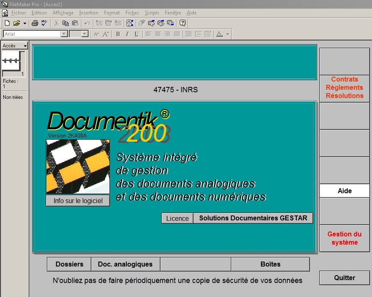Screen dimensions: 372x297
Task: Sort records with A-Z icon
Action: (x=130, y=23)
